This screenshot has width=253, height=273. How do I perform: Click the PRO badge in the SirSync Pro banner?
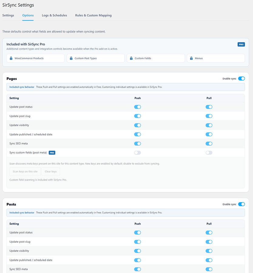[241, 44]
